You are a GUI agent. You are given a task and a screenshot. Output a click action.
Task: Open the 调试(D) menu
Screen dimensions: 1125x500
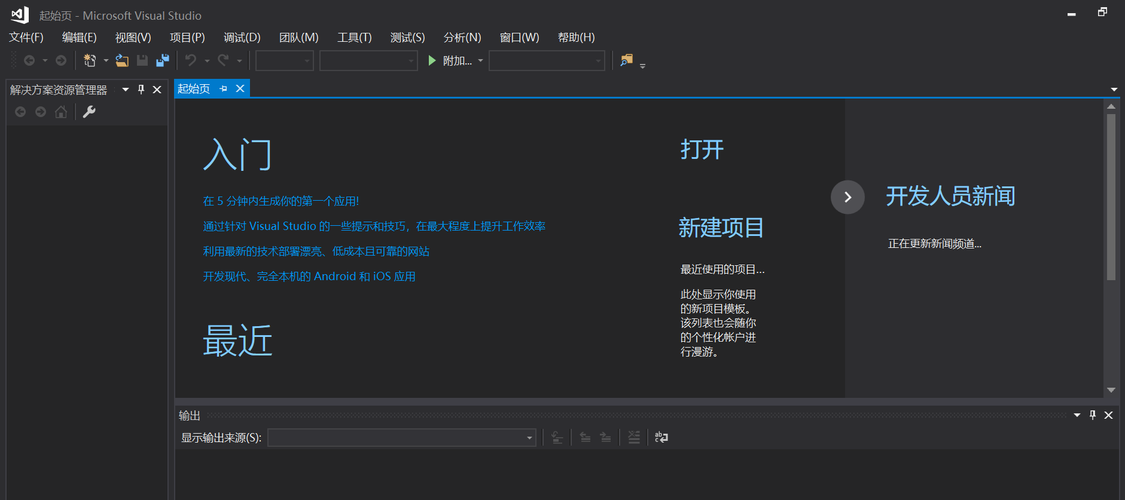point(242,37)
